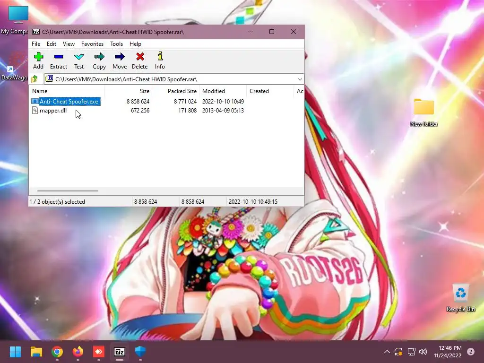Image resolution: width=484 pixels, height=363 pixels.
Task: Select the Copy toolbar icon
Action: 99,60
